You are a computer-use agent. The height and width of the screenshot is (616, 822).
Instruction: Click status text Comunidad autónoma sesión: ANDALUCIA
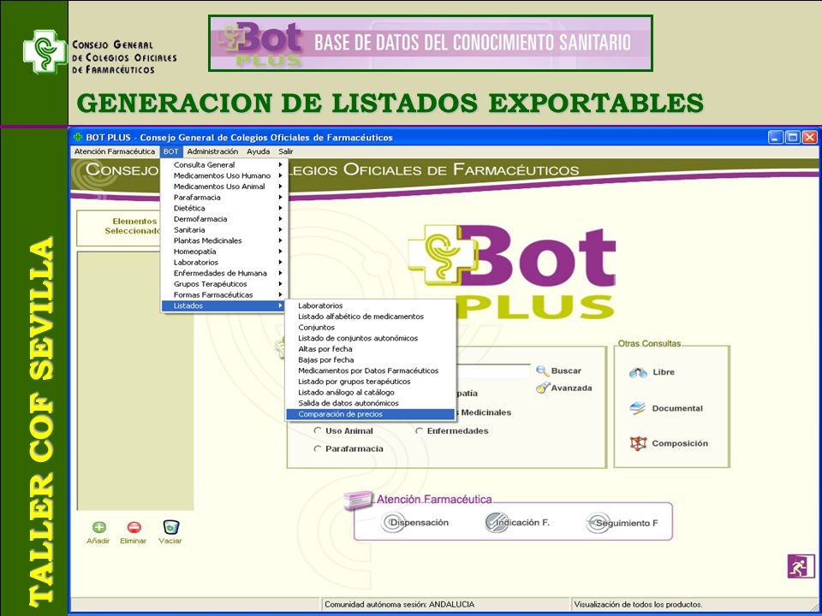400,605
